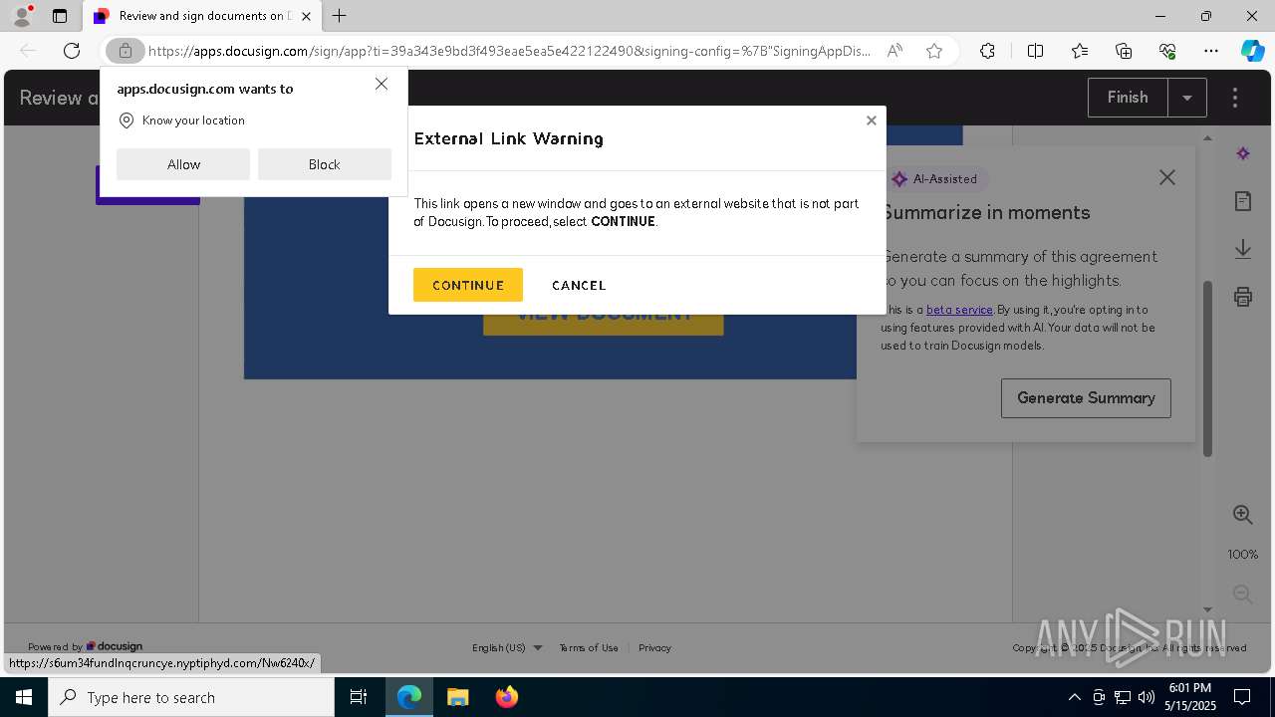Expand the dropdown arrow beside Finish
Screen dimensions: 1275x717
(1187, 98)
